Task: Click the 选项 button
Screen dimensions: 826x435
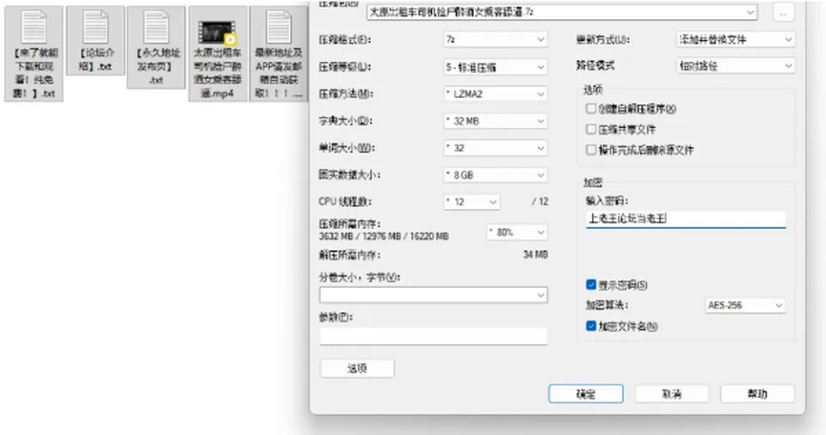Action: pyautogui.click(x=356, y=368)
